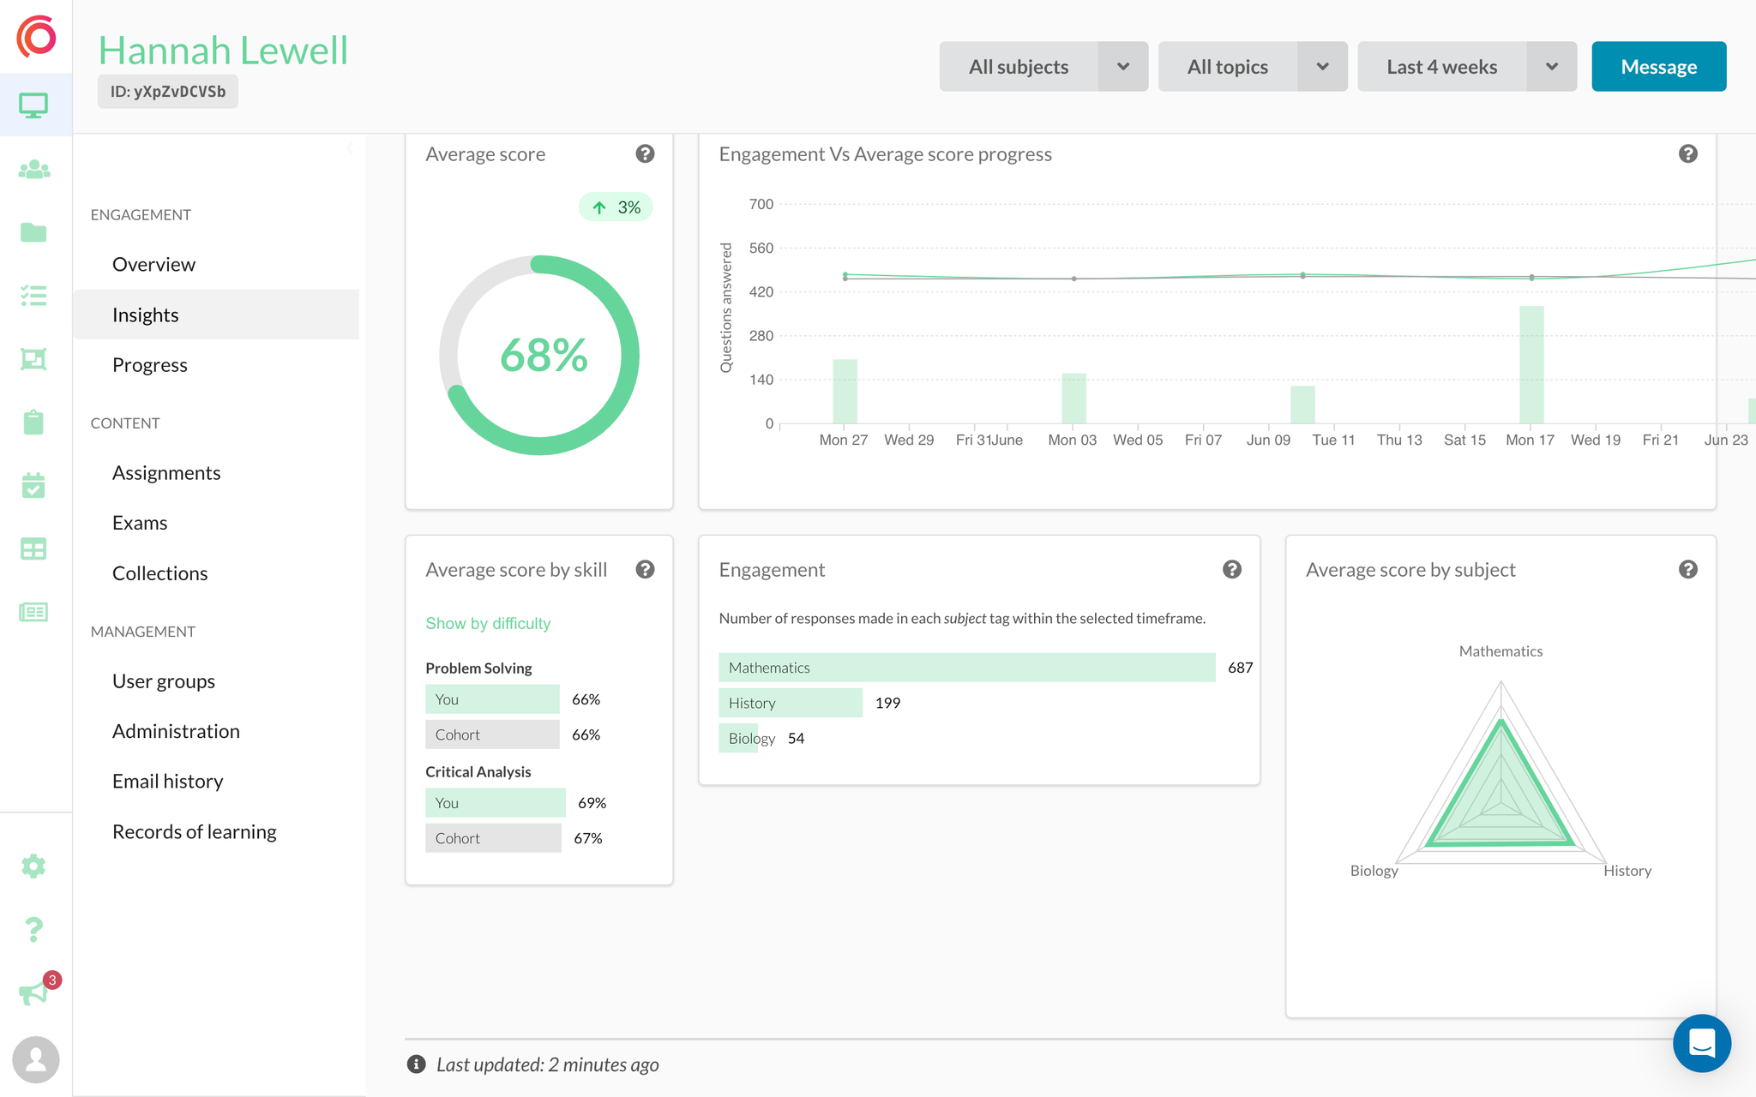Click the monitor dashboard icon in sidebar
The width and height of the screenshot is (1756, 1097).
[33, 105]
